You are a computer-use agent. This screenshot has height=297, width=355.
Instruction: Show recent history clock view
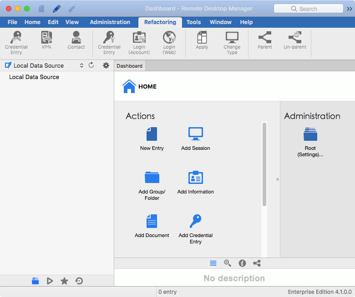pyautogui.click(x=79, y=281)
